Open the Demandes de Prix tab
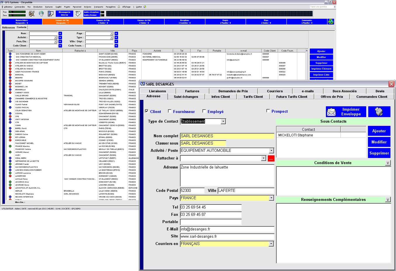This screenshot has width=396, height=271. 233,91
